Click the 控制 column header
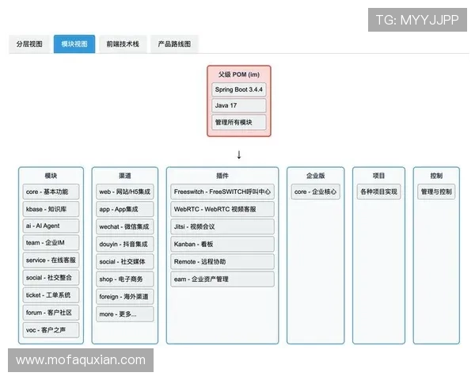 (x=436, y=176)
